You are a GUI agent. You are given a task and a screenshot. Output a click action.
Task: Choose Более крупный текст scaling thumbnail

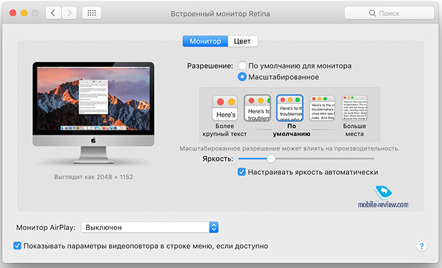[225, 108]
